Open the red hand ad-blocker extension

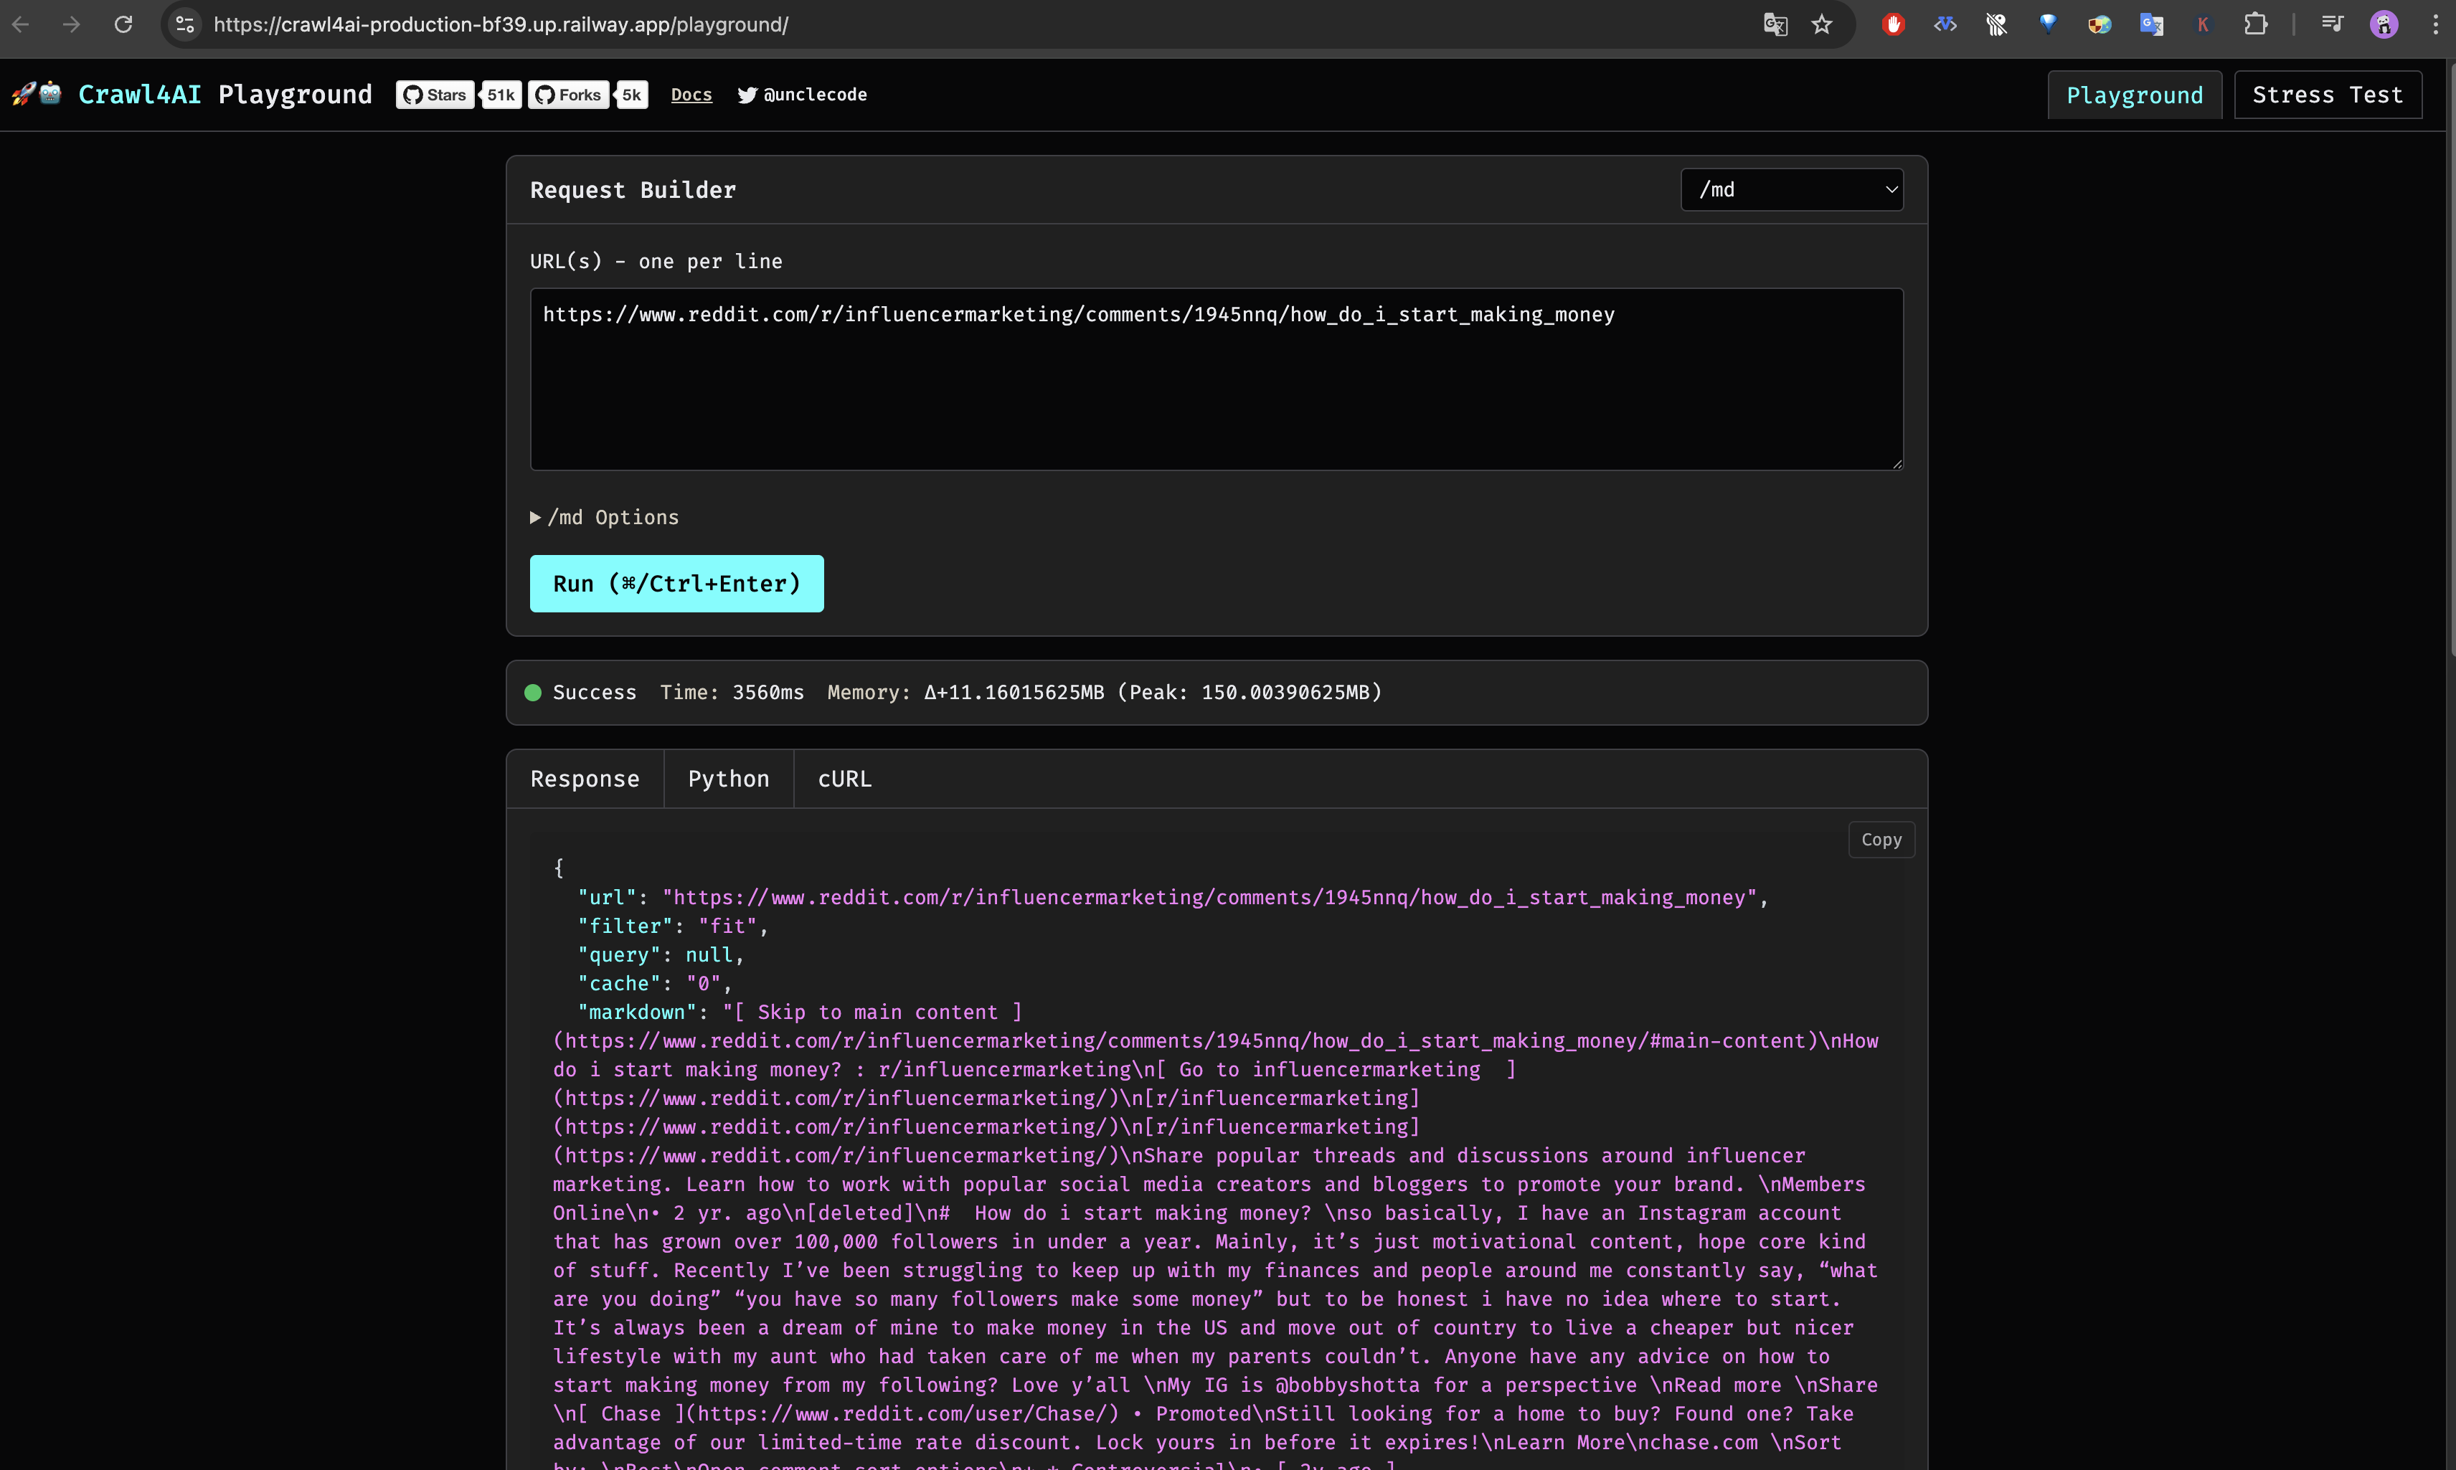1893,25
